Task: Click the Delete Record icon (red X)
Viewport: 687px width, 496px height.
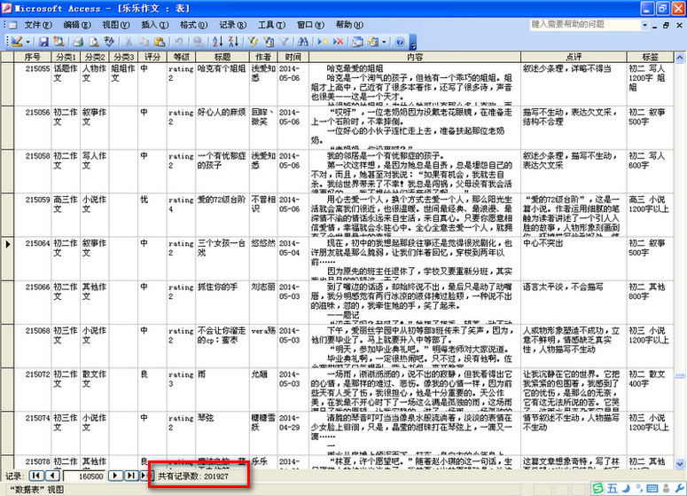Action: point(338,42)
